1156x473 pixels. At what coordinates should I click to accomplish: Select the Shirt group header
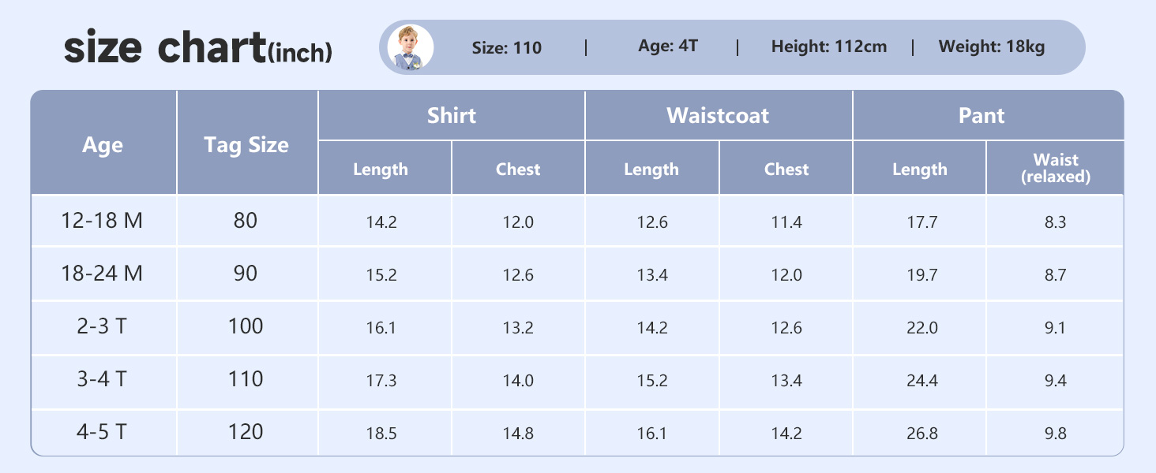(452, 116)
